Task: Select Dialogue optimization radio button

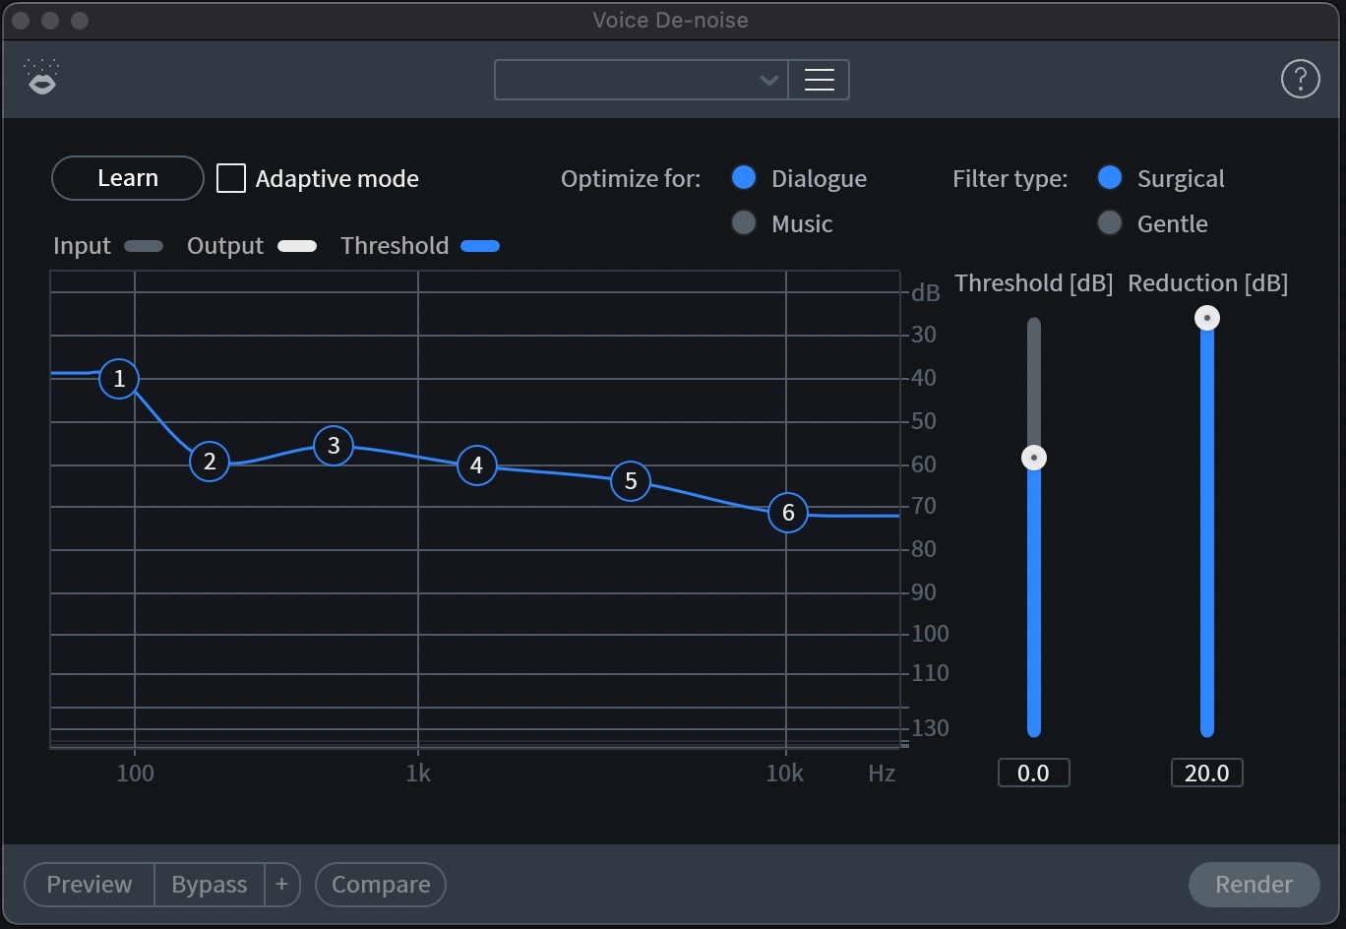Action: [x=744, y=177]
